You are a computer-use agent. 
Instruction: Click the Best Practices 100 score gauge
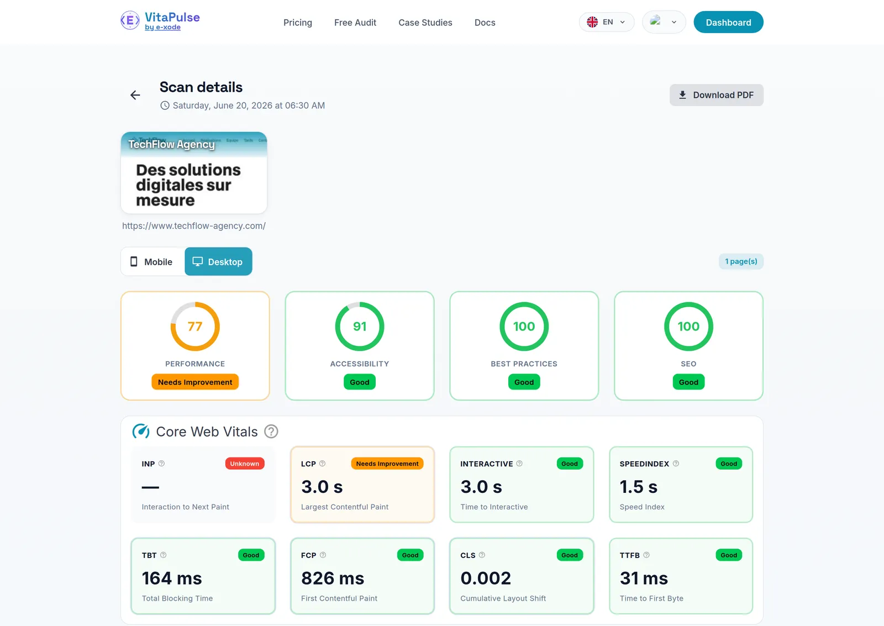point(524,326)
